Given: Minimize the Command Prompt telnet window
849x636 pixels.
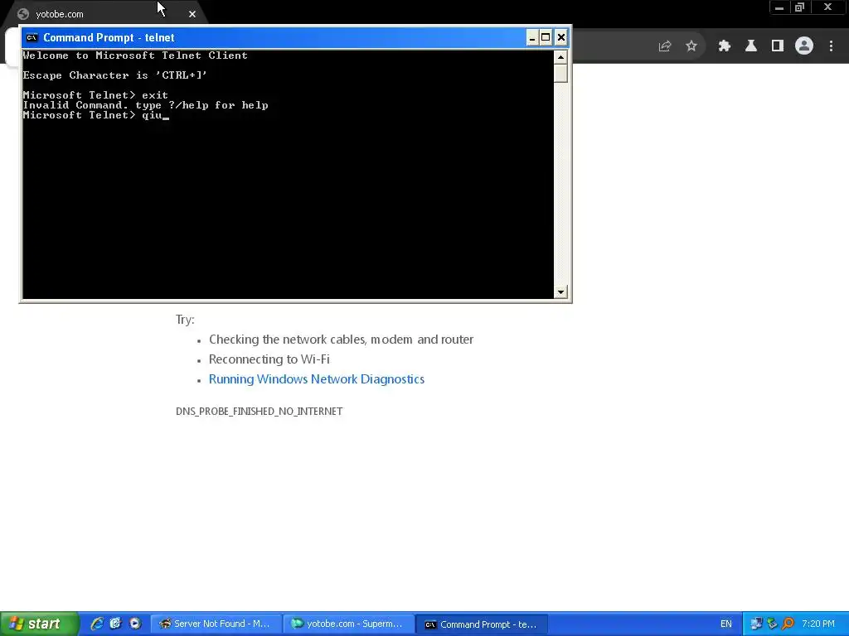Looking at the screenshot, I should pos(532,37).
